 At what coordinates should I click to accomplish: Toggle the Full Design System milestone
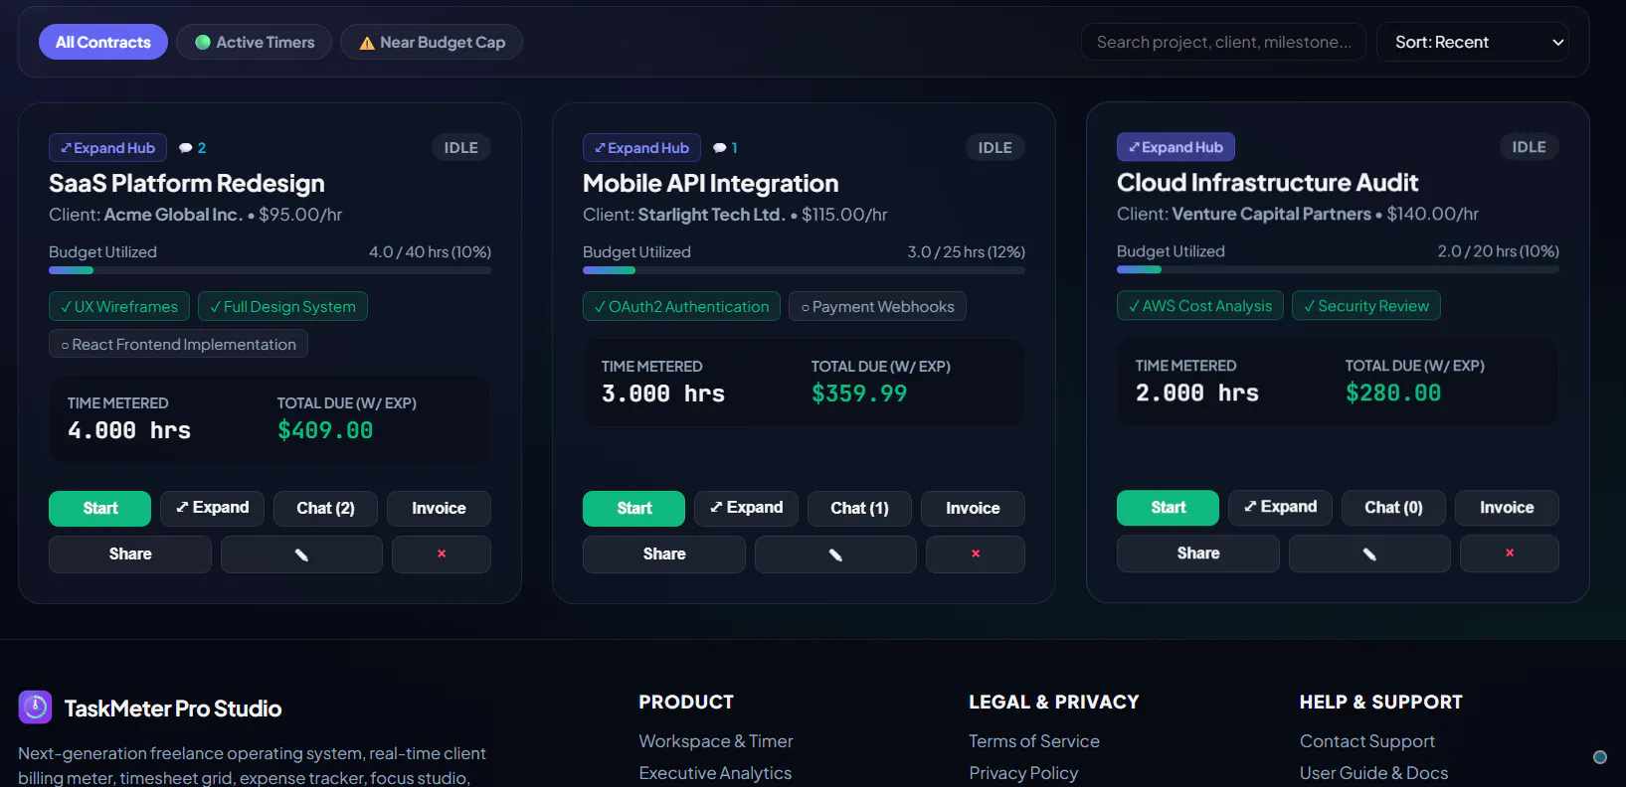tap(282, 307)
